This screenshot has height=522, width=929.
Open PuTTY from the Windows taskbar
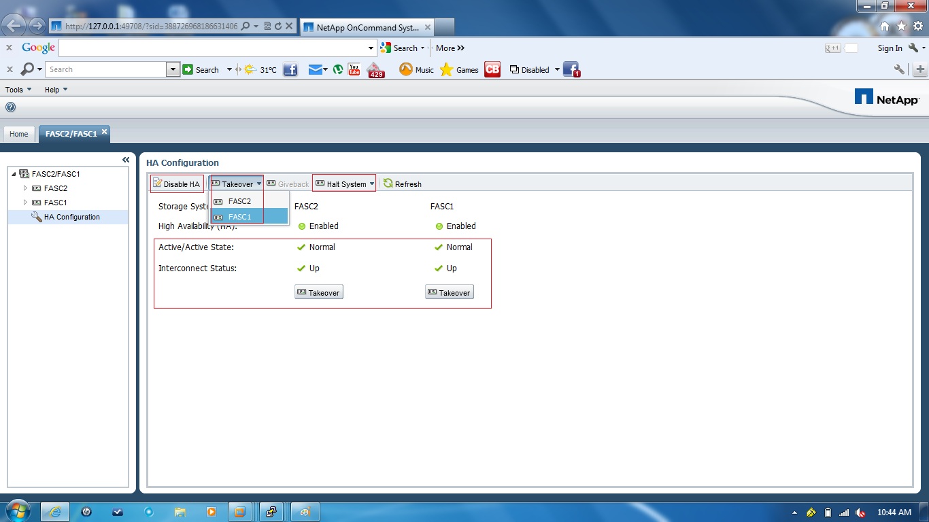(x=272, y=511)
